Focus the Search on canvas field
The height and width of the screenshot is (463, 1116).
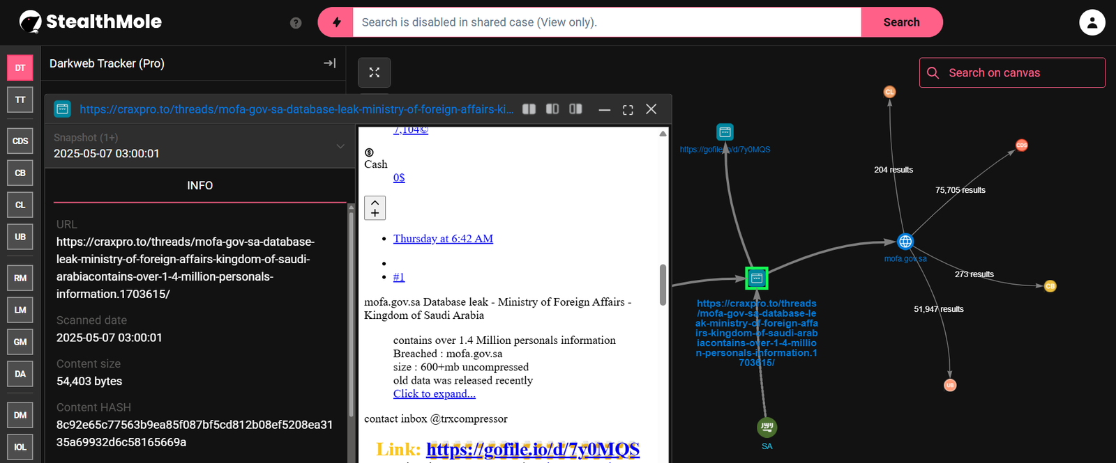click(x=1012, y=72)
